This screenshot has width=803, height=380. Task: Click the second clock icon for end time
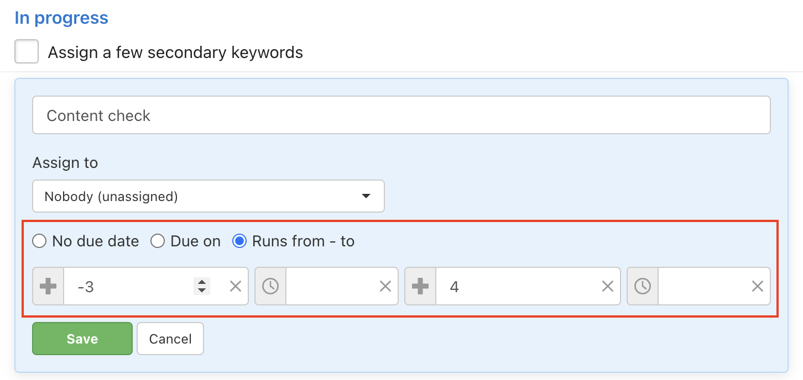click(643, 286)
